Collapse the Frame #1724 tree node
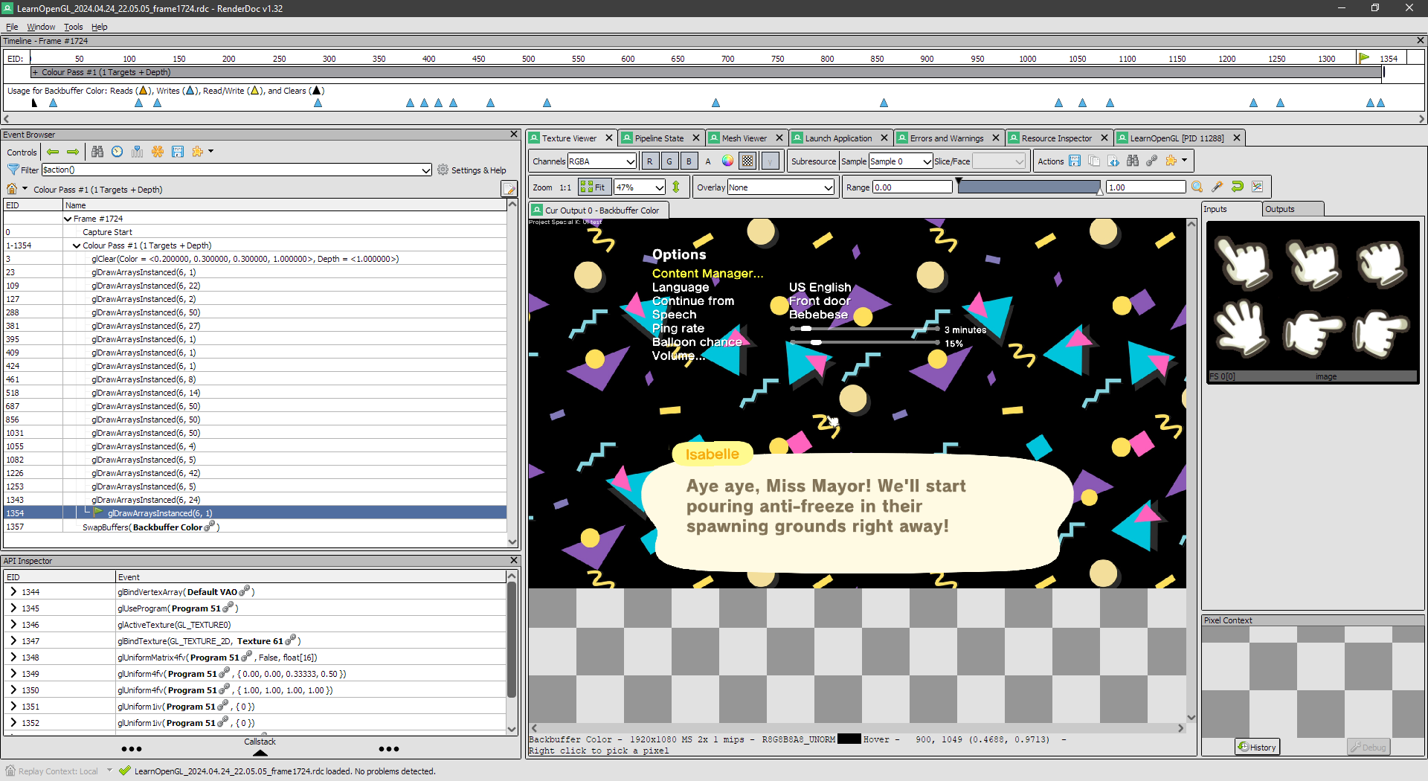The image size is (1428, 781). [x=68, y=219]
